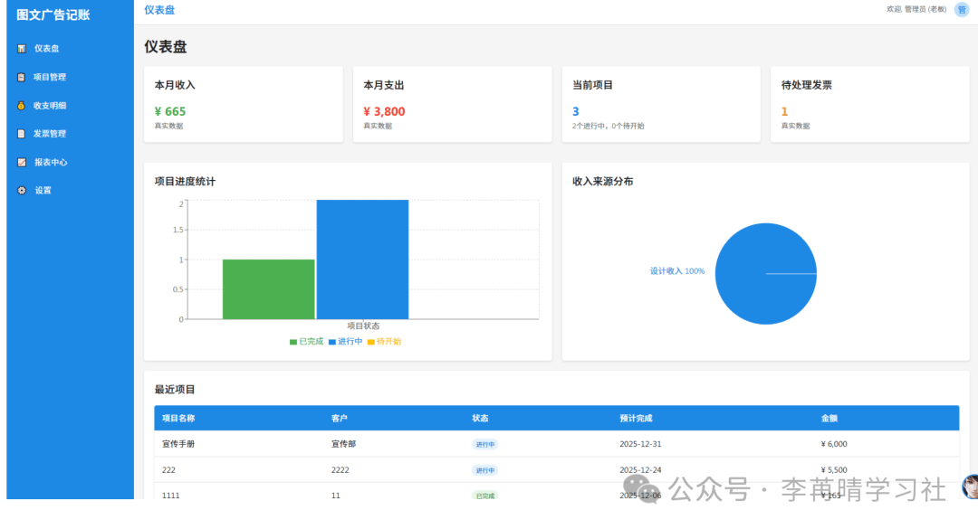Click the 图文广告记账 app title
Image resolution: width=978 pixels, height=529 pixels.
click(x=53, y=14)
